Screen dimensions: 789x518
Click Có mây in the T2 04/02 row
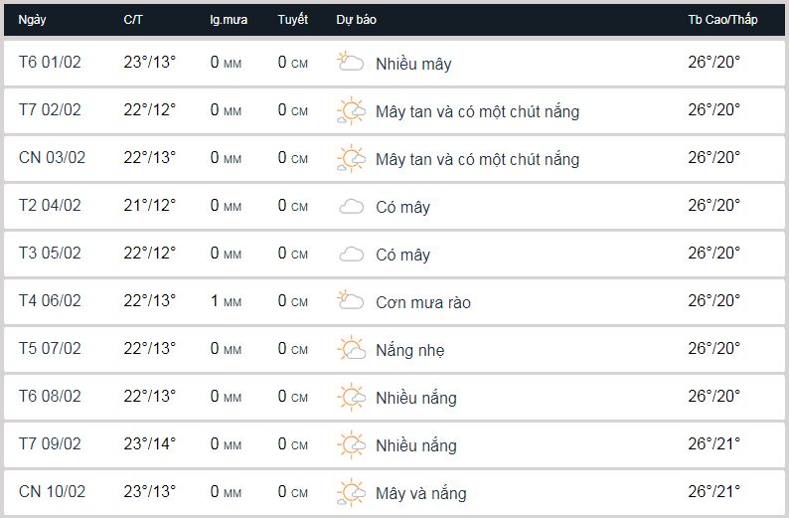point(403,208)
